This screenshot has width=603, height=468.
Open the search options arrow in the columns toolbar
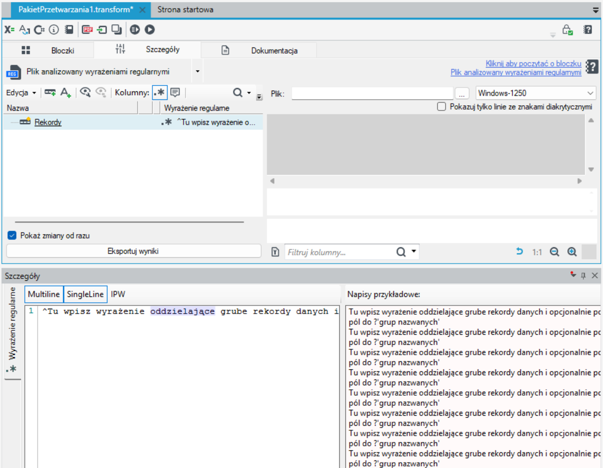tap(249, 93)
